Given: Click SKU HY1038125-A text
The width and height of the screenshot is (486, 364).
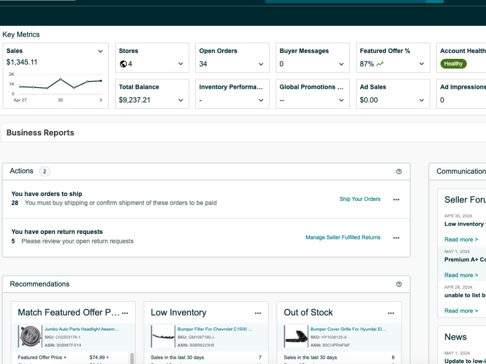Looking at the screenshot, I should coord(329,337).
